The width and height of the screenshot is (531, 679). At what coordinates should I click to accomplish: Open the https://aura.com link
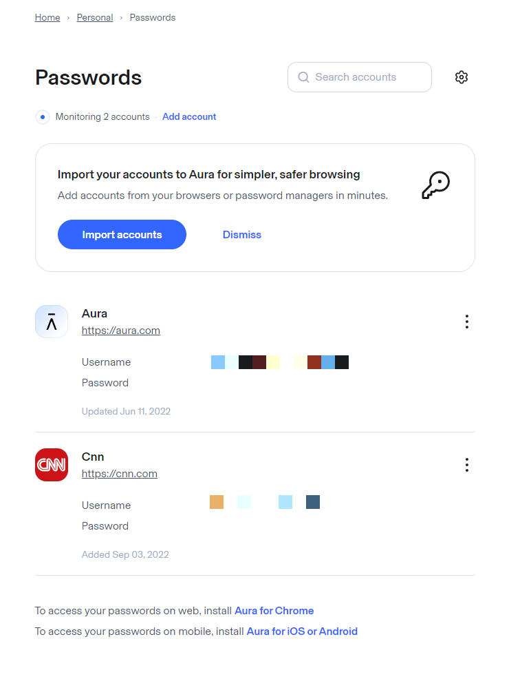pyautogui.click(x=121, y=330)
